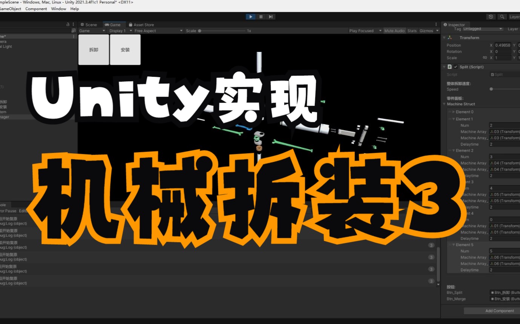Open the Asset Store tab
The image size is (520, 324).
141,25
